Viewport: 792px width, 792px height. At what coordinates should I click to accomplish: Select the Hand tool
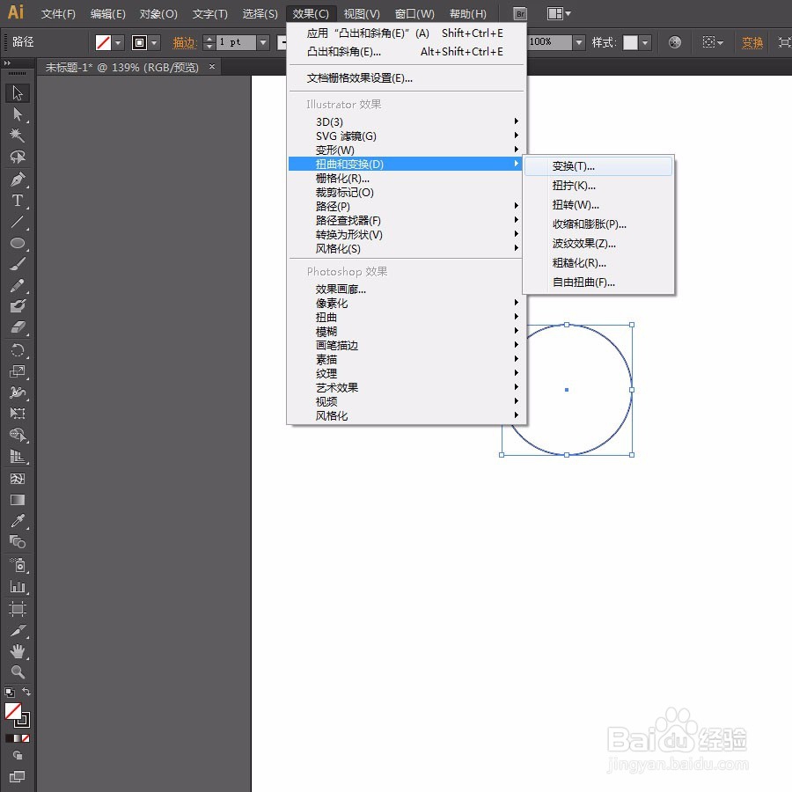point(18,651)
